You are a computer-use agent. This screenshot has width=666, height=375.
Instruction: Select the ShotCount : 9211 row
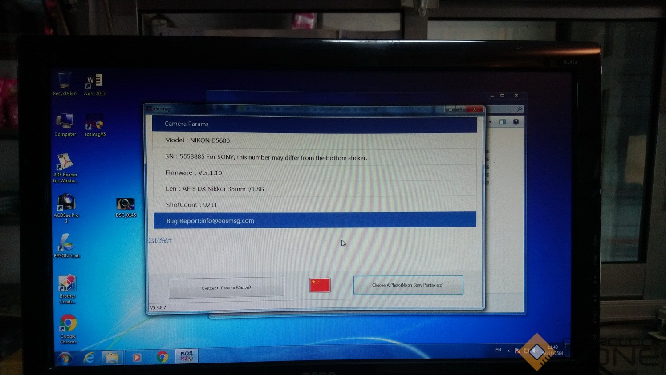315,204
